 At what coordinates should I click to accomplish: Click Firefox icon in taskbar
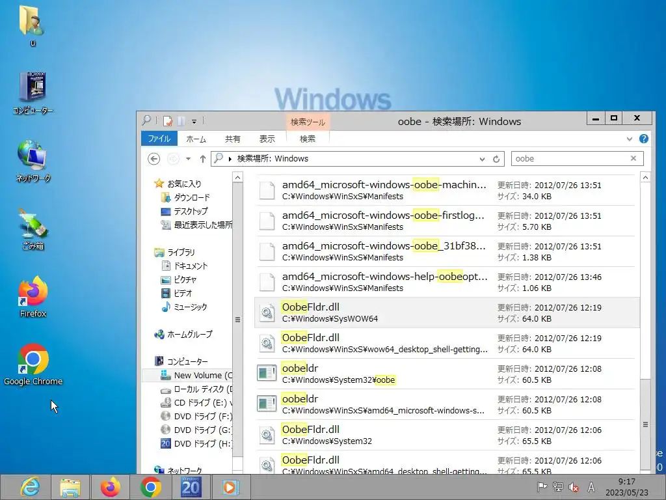(110, 487)
